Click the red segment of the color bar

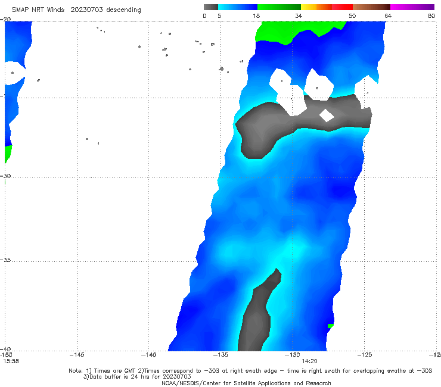pyautogui.click(x=342, y=7)
